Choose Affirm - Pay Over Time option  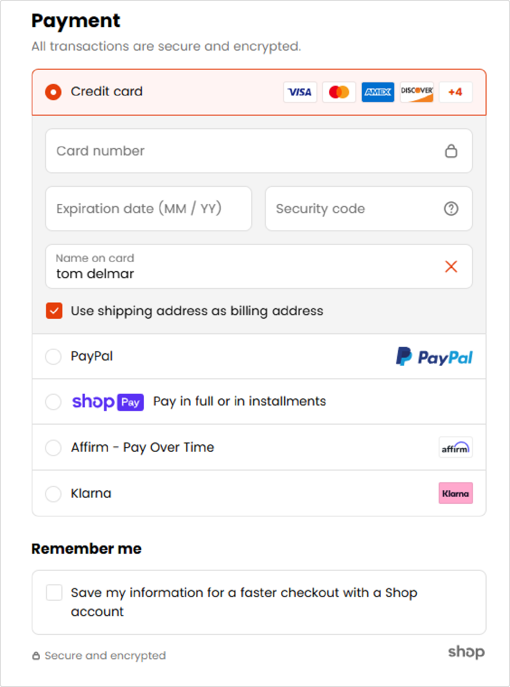point(53,447)
